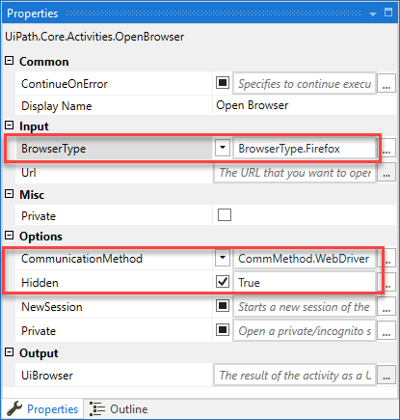This screenshot has height=420, width=400.
Task: Open ellipsis editor for NewSession
Action: [387, 307]
